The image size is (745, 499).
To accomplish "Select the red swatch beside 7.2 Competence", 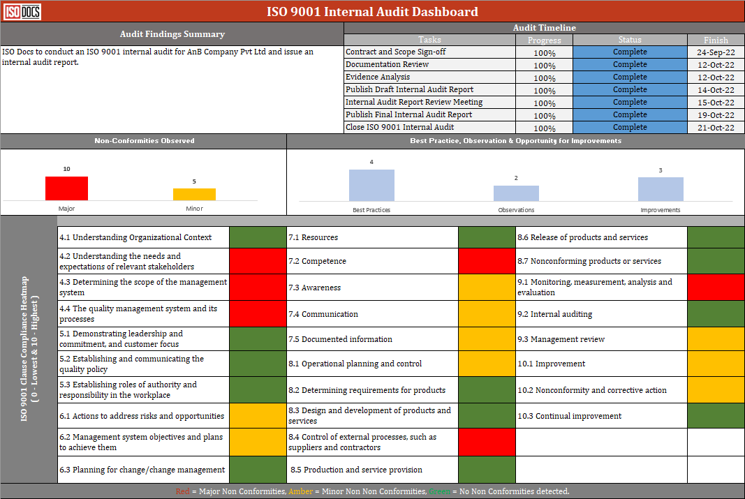I will [x=487, y=261].
